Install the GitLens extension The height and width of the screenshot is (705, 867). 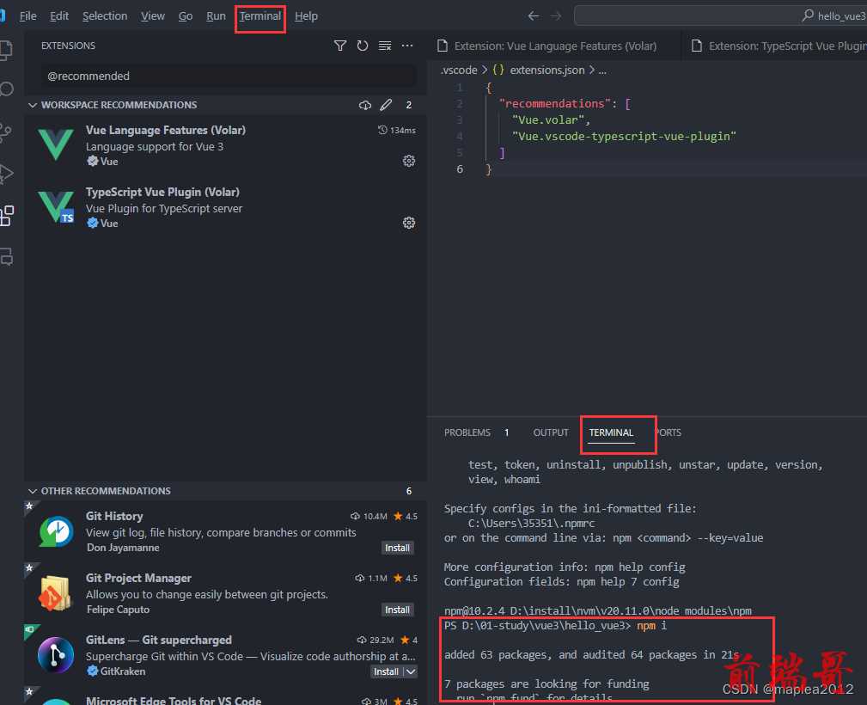386,671
